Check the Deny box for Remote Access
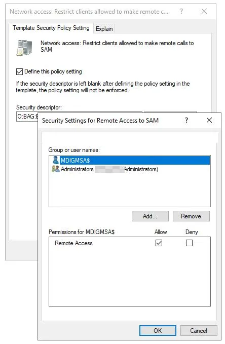Image resolution: width=225 pixels, height=344 pixels. click(x=189, y=243)
